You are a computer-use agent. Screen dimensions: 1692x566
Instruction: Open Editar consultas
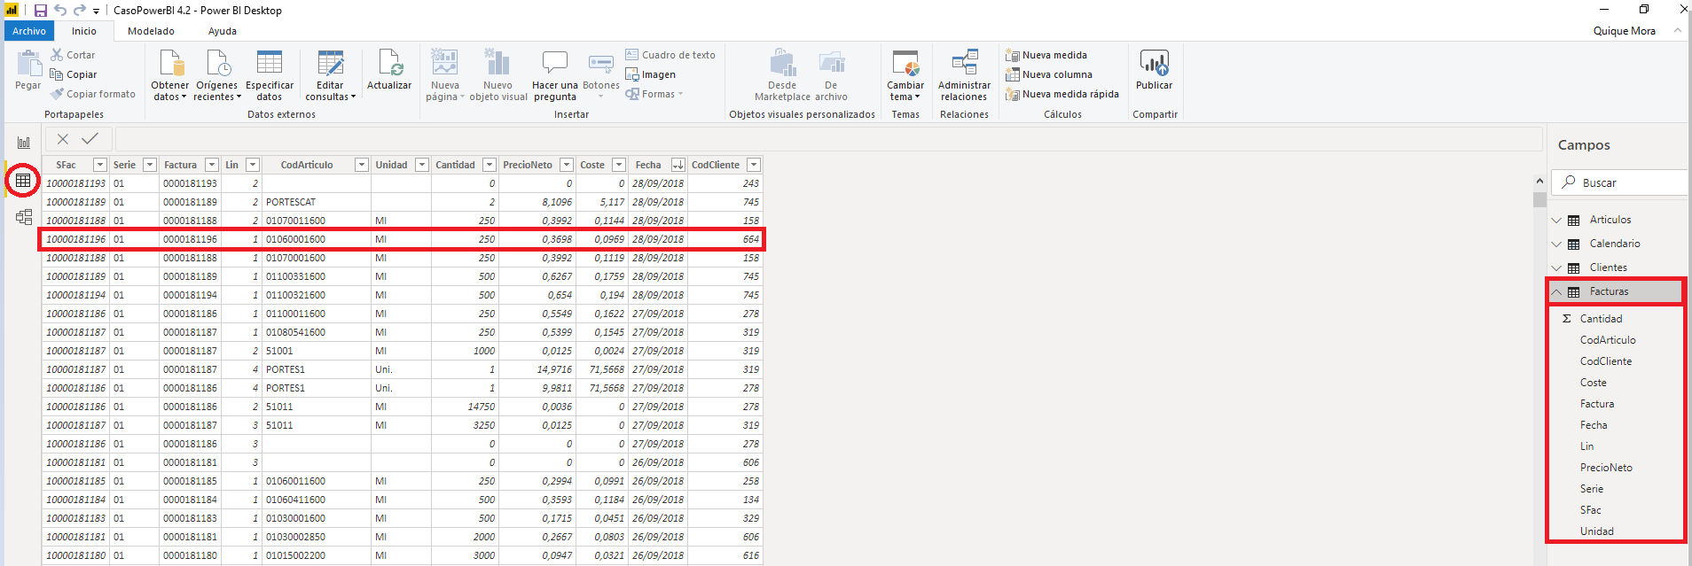coord(330,75)
